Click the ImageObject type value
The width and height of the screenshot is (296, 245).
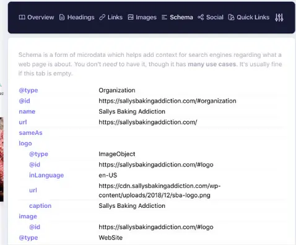(117, 154)
